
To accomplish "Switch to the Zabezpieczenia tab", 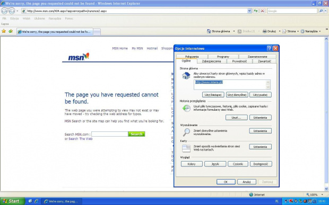I will tap(212, 61).
